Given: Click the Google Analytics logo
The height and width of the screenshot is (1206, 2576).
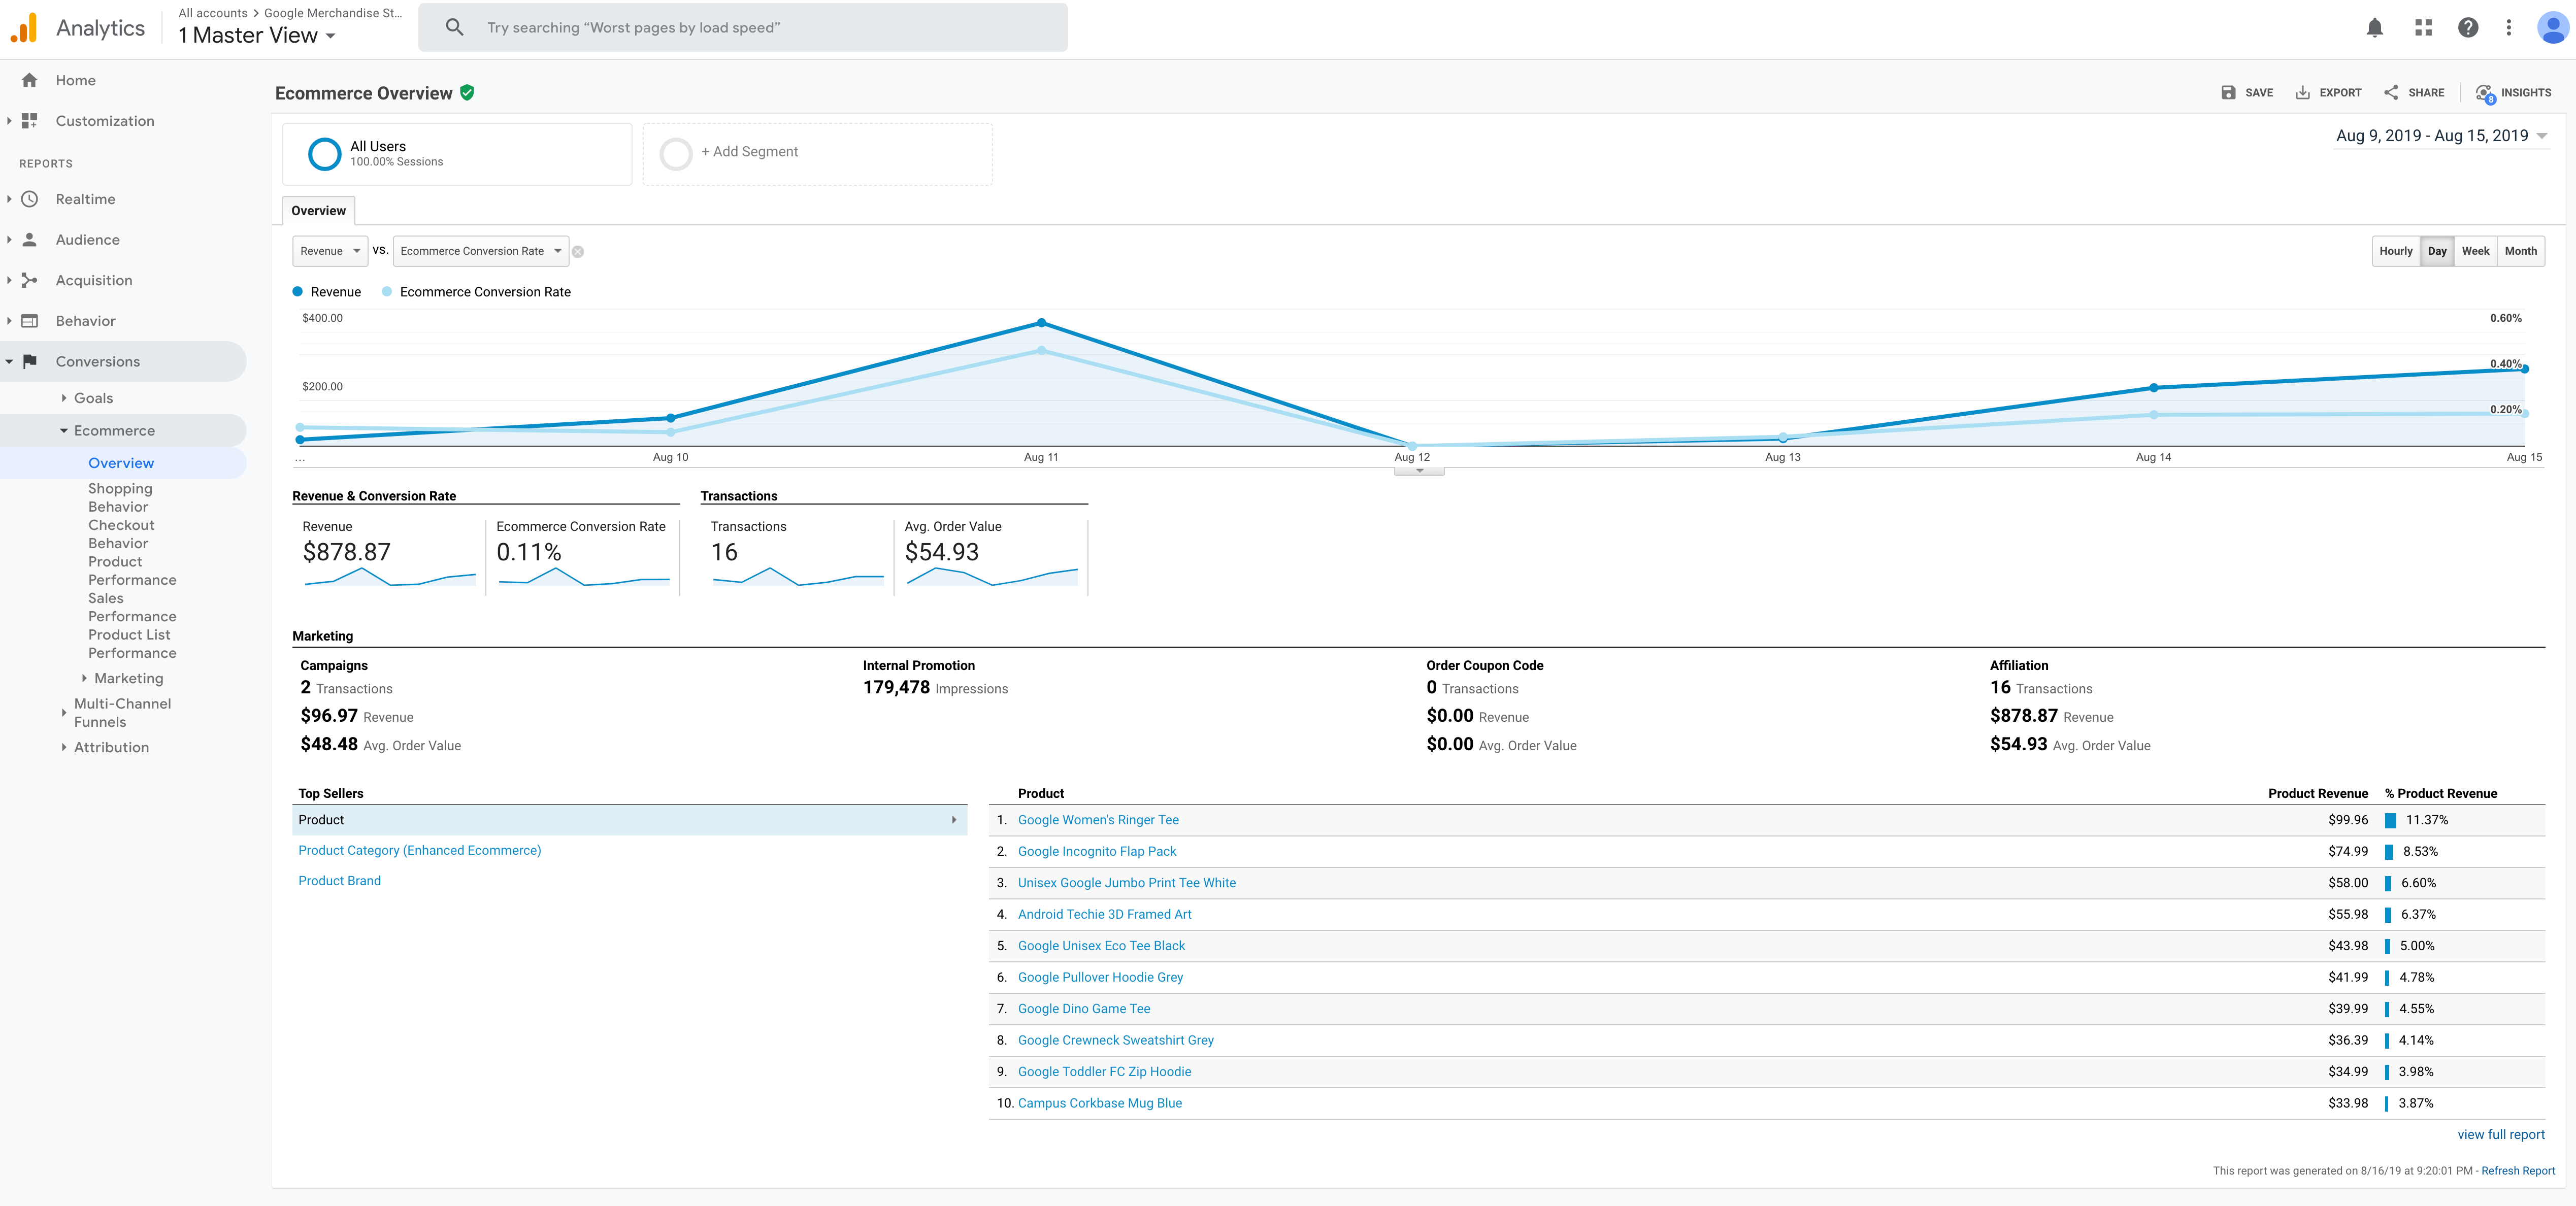Looking at the screenshot, I should [x=24, y=28].
